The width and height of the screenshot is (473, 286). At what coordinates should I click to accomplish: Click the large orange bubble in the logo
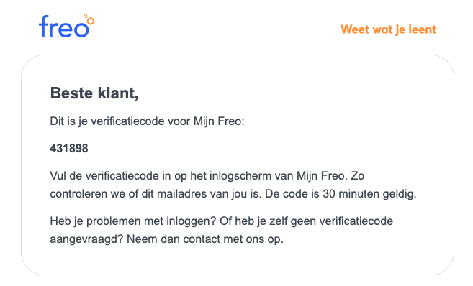click(x=91, y=22)
